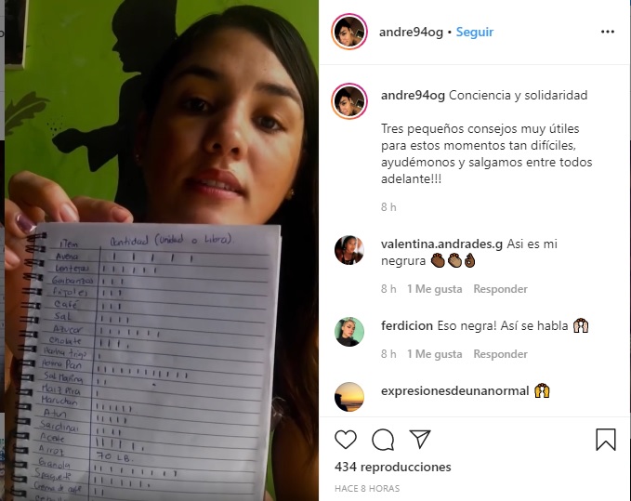Save post with bookmark icon
The height and width of the screenshot is (501, 631).
click(x=606, y=440)
